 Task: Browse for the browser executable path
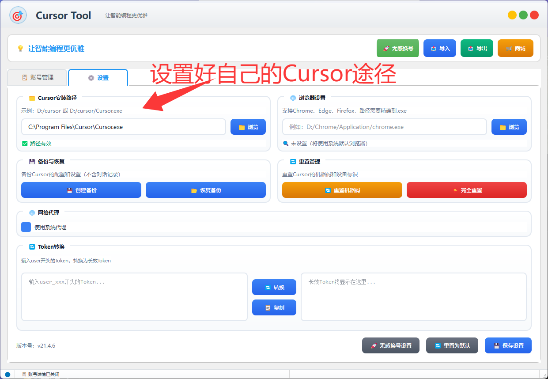point(509,127)
